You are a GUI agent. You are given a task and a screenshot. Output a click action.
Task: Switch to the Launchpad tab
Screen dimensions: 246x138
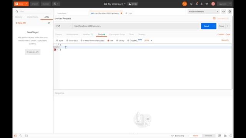pyautogui.click(x=62, y=13)
